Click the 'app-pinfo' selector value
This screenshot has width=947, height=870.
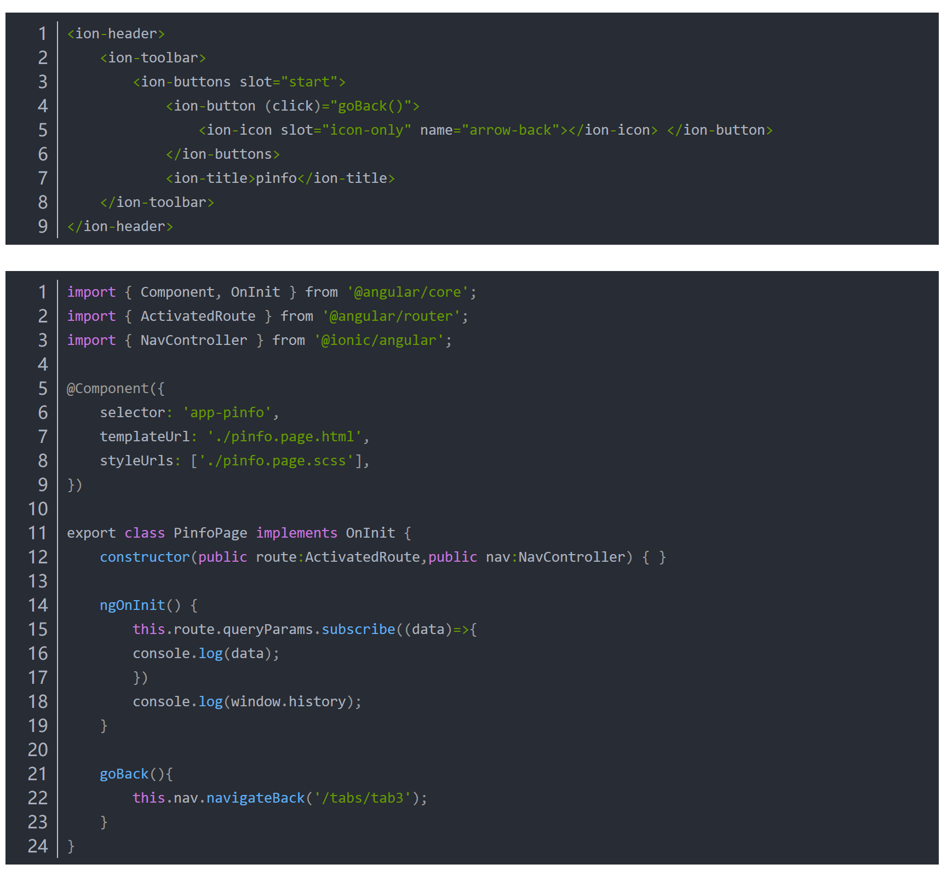click(x=227, y=412)
